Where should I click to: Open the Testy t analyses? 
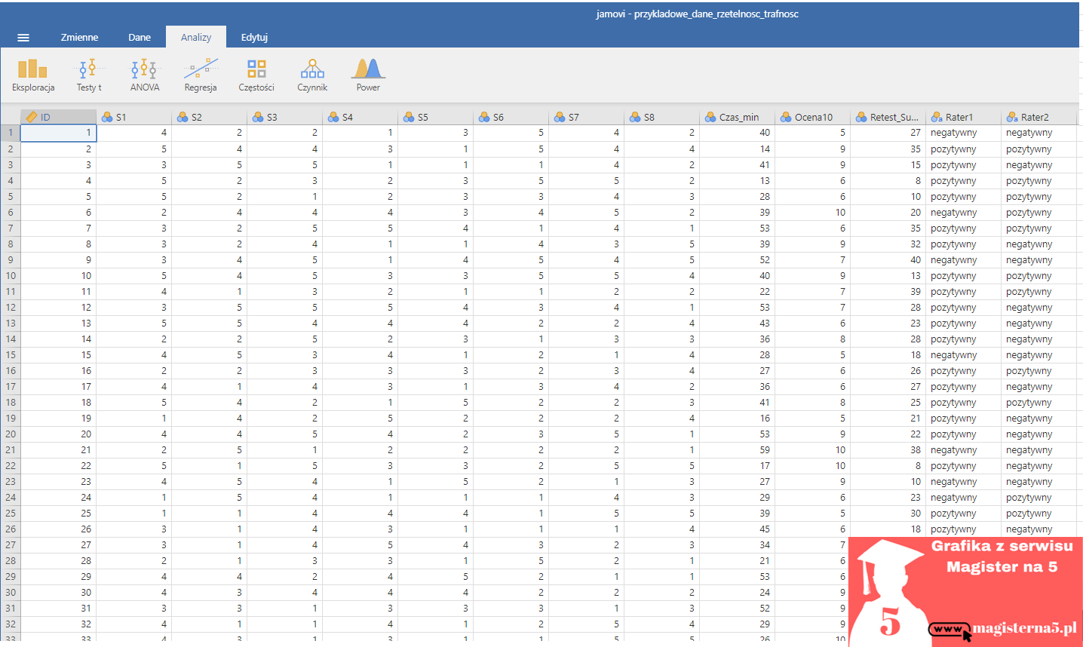point(89,75)
